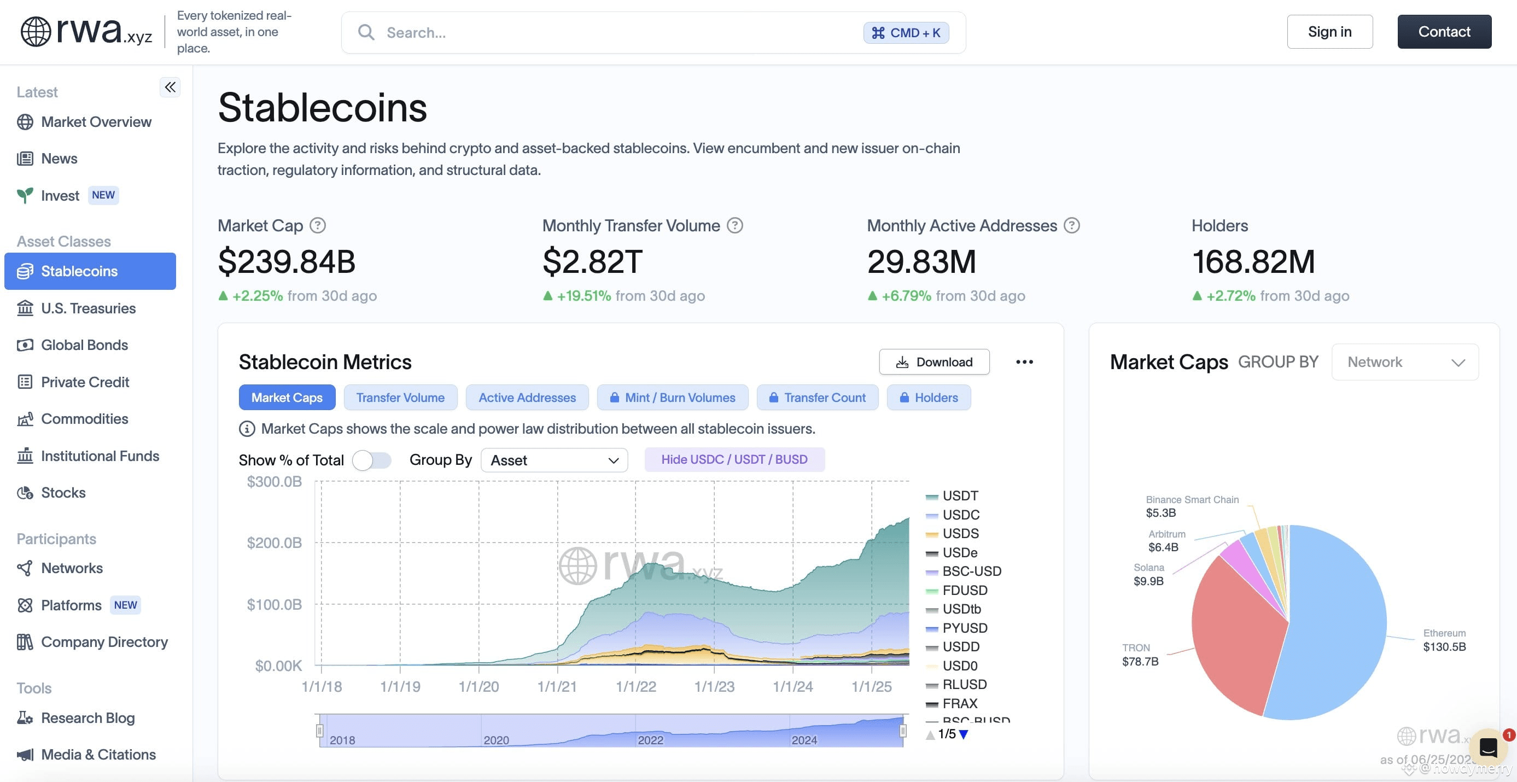The height and width of the screenshot is (782, 1517).
Task: Go to next legend page arrow
Action: 964,734
